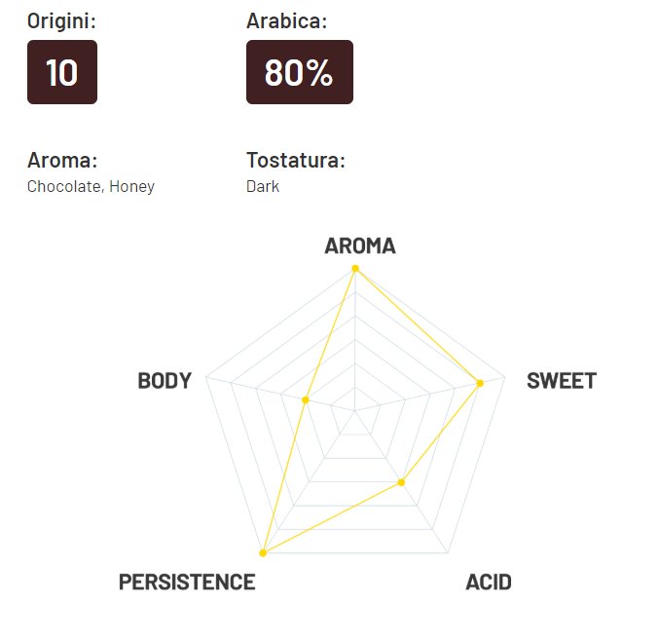Select the yellow BODY data point
This screenshot has width=659, height=641.
click(306, 400)
